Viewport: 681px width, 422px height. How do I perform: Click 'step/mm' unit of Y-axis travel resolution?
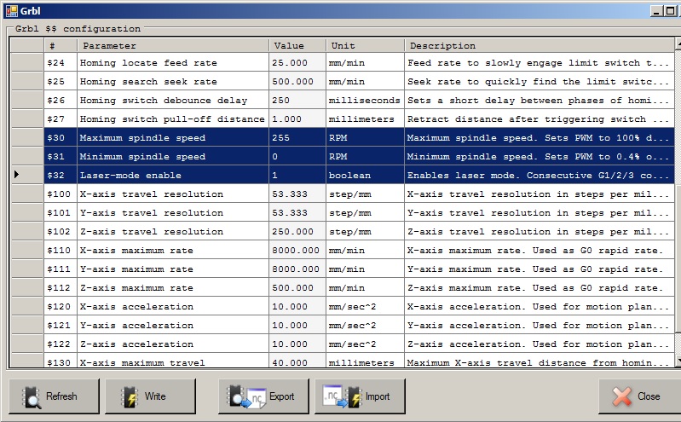coord(366,212)
